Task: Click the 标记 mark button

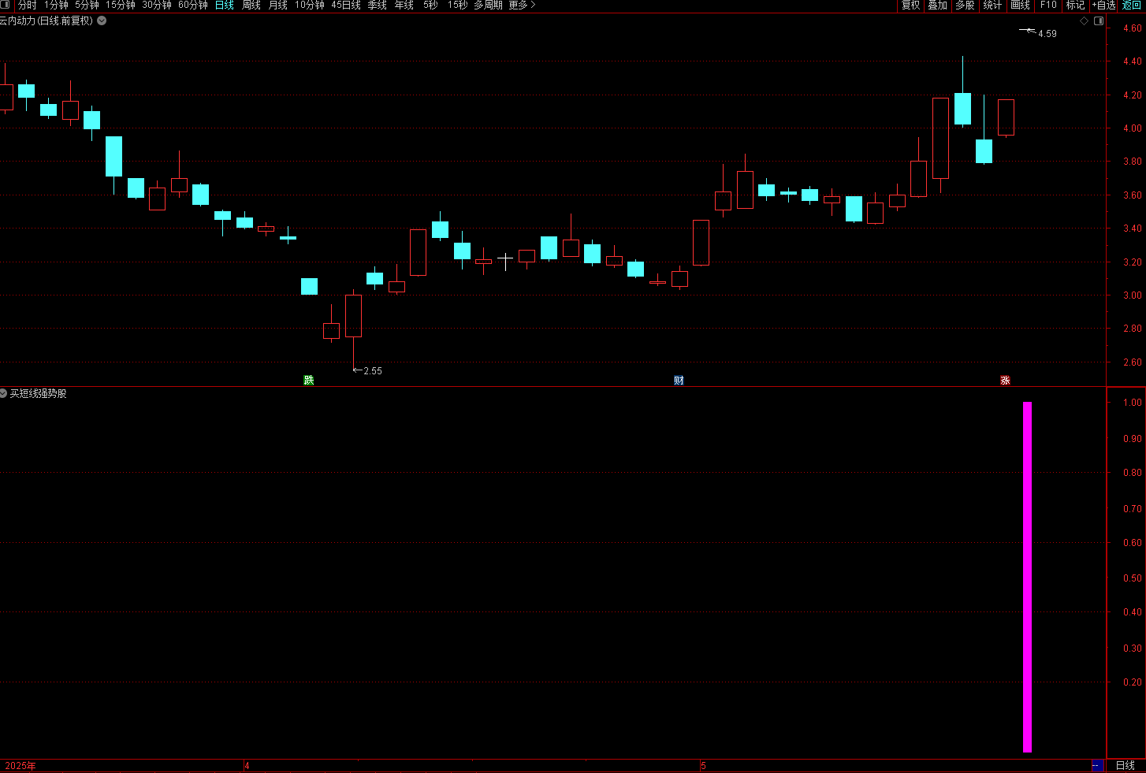Action: [1075, 5]
